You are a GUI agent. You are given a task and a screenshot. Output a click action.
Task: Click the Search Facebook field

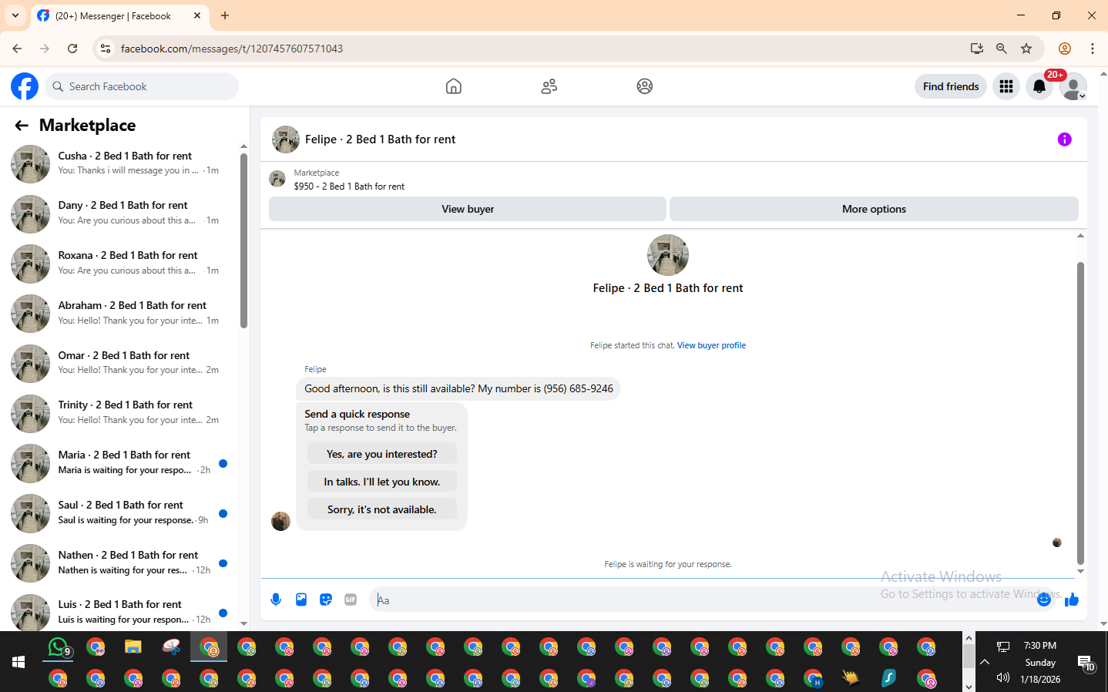(x=142, y=86)
